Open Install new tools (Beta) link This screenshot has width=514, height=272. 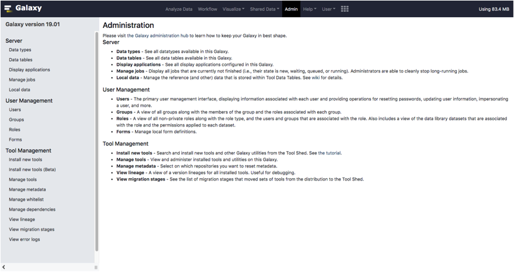32,169
